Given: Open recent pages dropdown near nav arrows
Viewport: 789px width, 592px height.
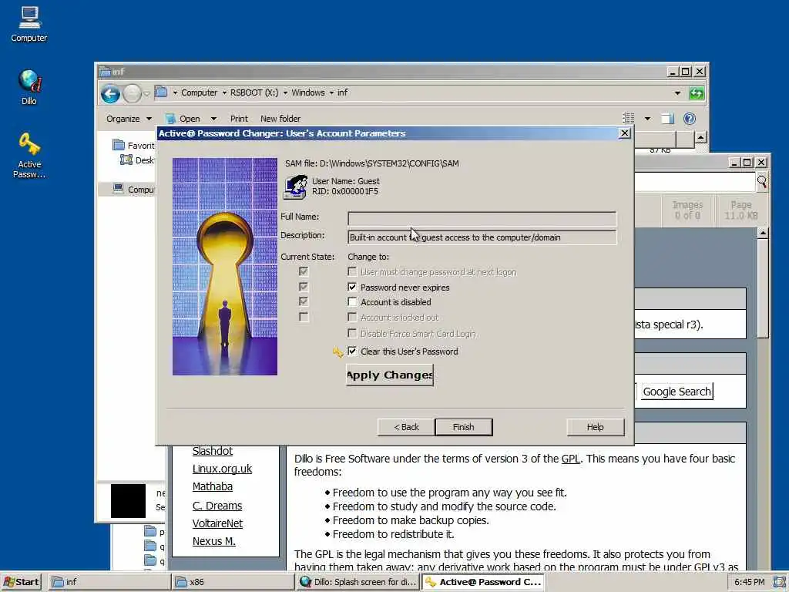Looking at the screenshot, I should [x=146, y=93].
